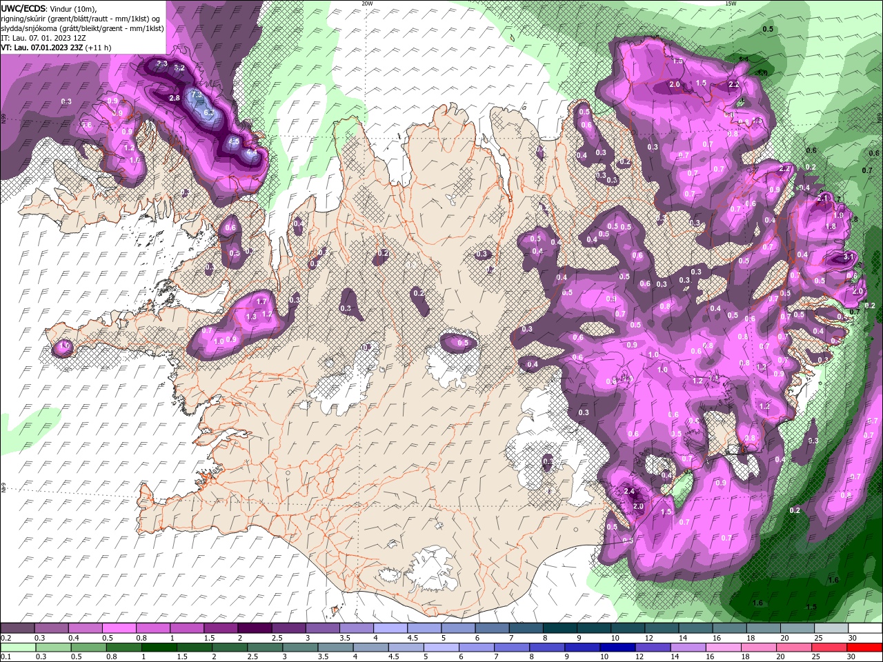The height and width of the screenshot is (662, 883).
Task: Select the dark purple 2 snow legend swatch
Action: point(255,628)
